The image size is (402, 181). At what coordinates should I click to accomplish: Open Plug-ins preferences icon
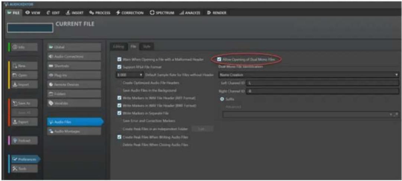coord(51,75)
